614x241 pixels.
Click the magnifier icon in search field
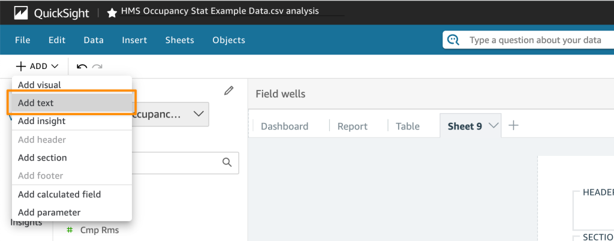tap(227, 162)
